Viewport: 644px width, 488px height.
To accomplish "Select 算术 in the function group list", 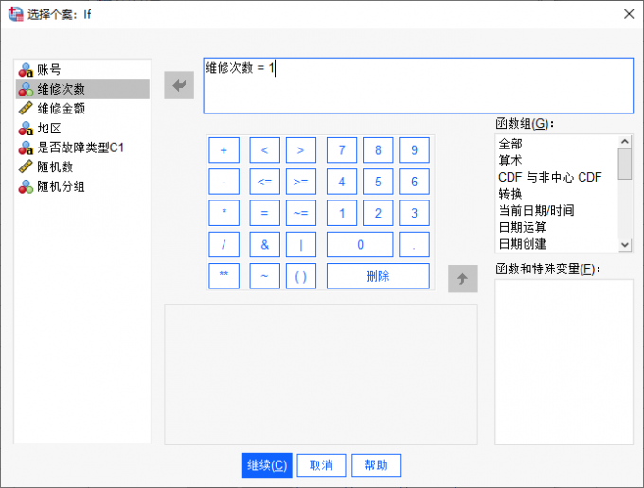I will (557, 161).
